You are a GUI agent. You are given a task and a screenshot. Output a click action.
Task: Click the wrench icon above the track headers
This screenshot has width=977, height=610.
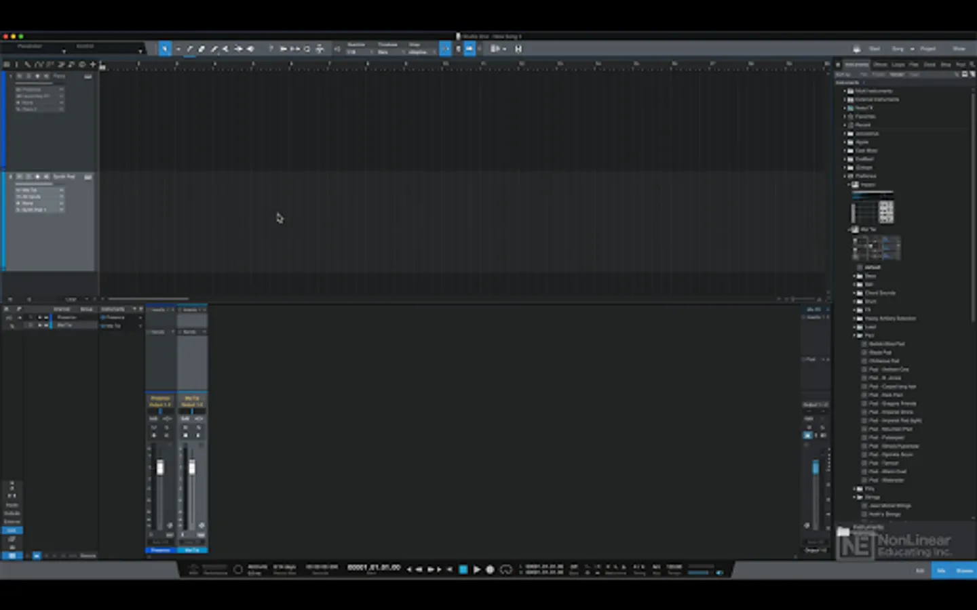pos(27,64)
